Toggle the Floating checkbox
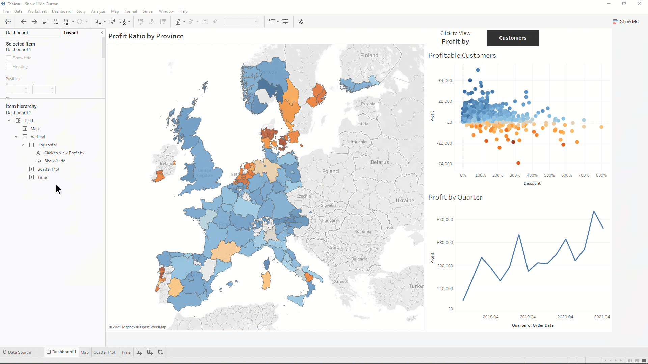The image size is (648, 364). click(x=9, y=67)
